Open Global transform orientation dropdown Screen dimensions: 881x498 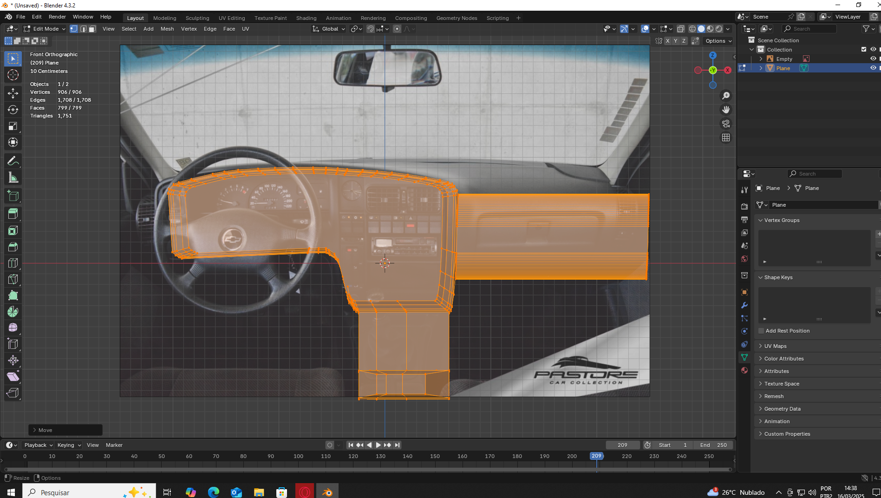point(329,29)
